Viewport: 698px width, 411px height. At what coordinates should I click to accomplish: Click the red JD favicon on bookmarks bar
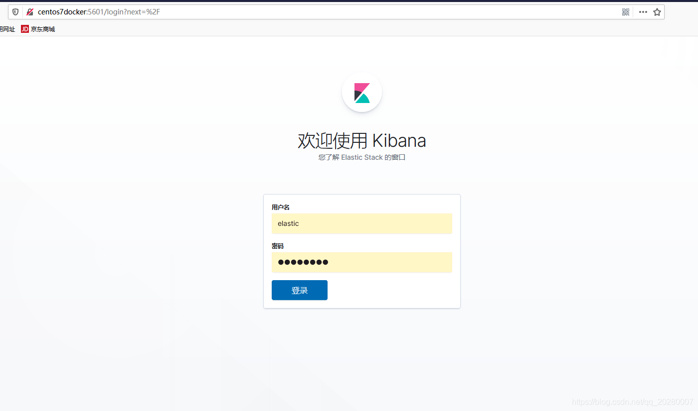click(x=24, y=29)
